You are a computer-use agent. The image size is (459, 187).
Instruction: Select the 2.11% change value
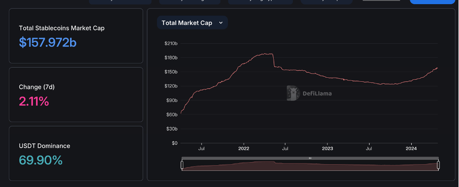pos(34,102)
